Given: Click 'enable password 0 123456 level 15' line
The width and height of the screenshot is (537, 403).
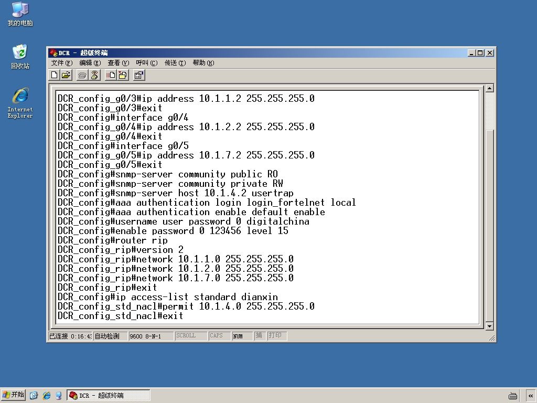Looking at the screenshot, I should (x=173, y=231).
